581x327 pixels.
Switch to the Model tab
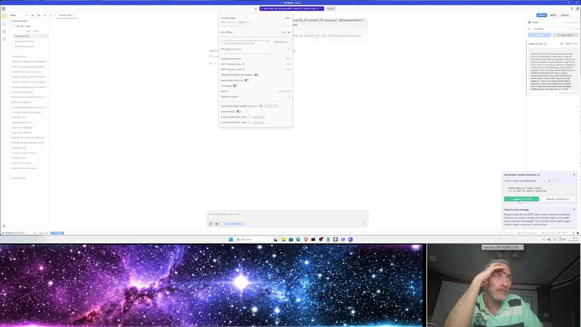point(553,15)
